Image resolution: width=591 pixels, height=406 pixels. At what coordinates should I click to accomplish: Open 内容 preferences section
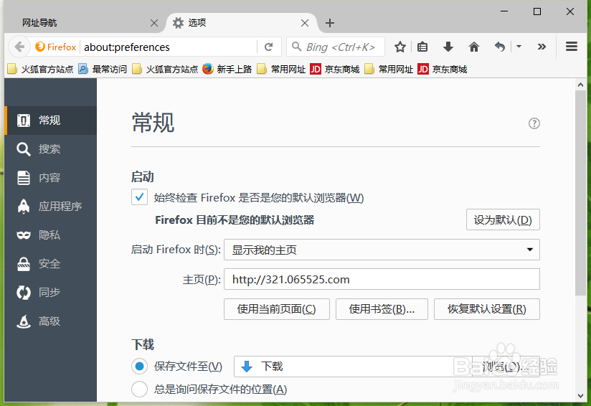50,178
